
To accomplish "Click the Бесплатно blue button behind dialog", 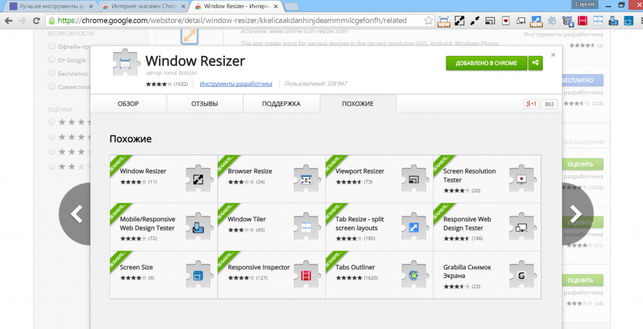I will [583, 80].
